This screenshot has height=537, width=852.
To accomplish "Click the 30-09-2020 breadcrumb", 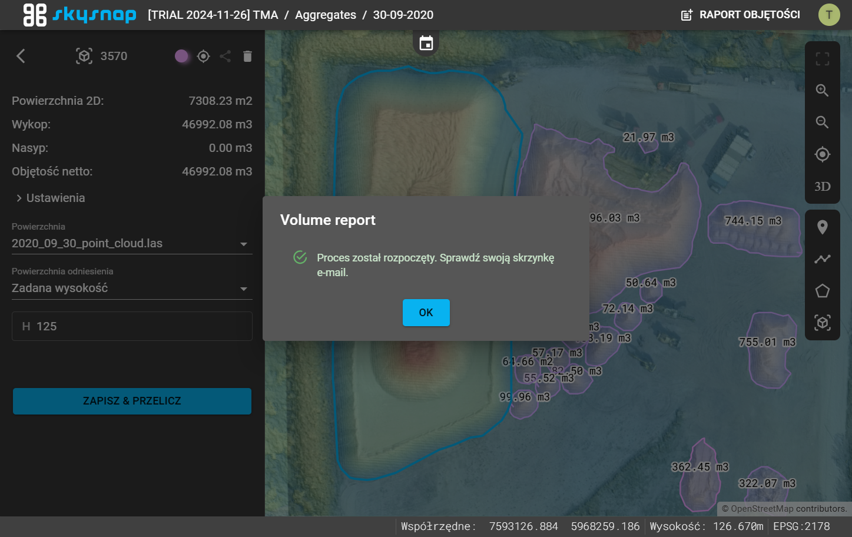I will [403, 15].
